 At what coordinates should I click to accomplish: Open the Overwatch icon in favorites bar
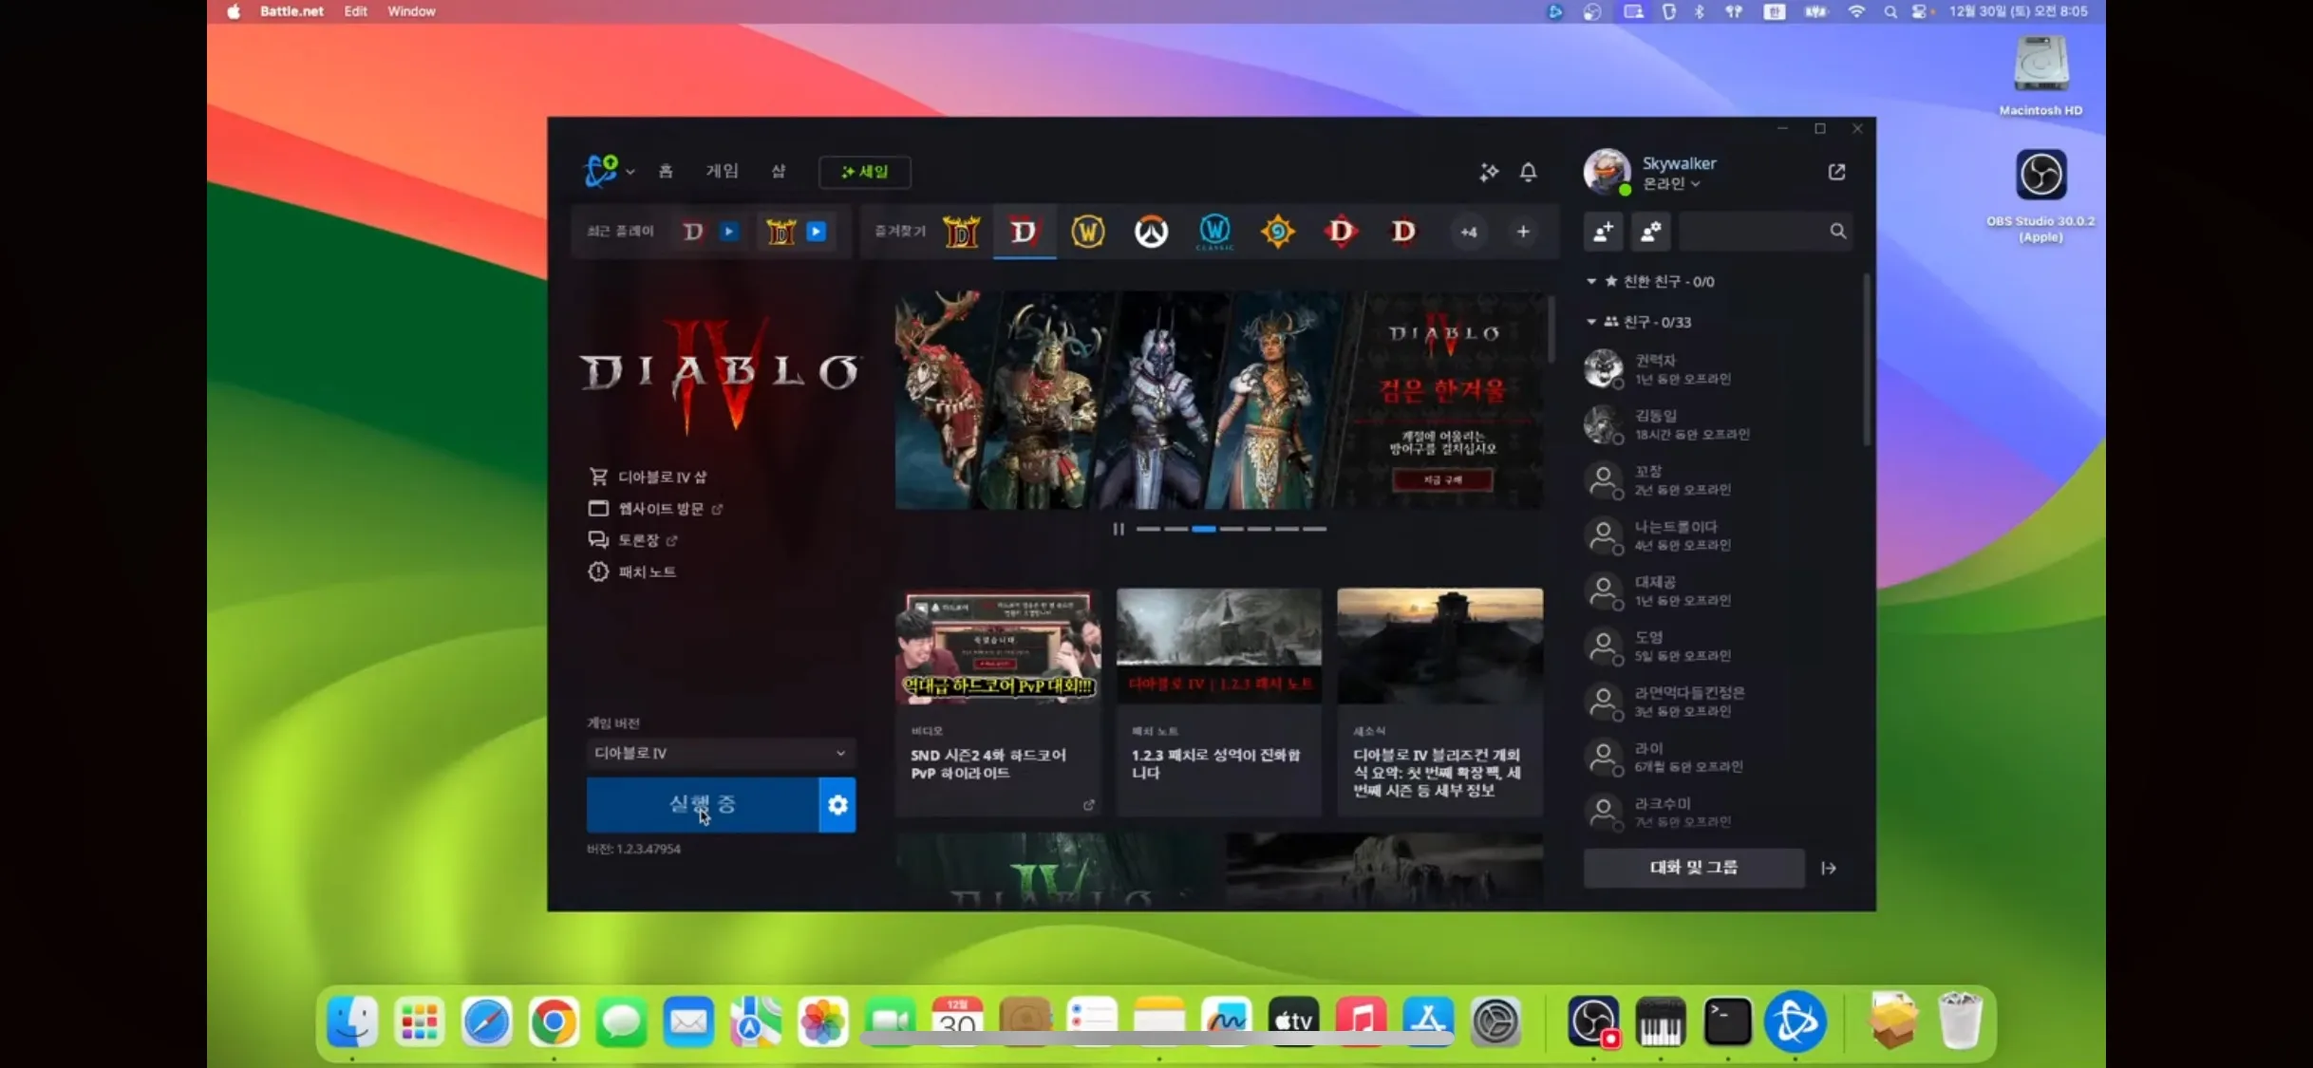[1151, 232]
